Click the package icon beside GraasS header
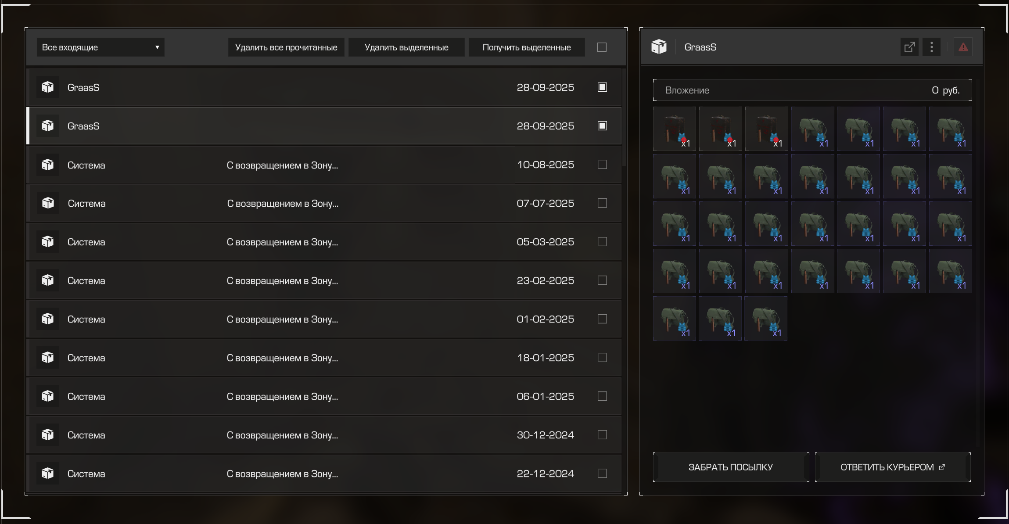Image resolution: width=1009 pixels, height=524 pixels. (x=659, y=47)
